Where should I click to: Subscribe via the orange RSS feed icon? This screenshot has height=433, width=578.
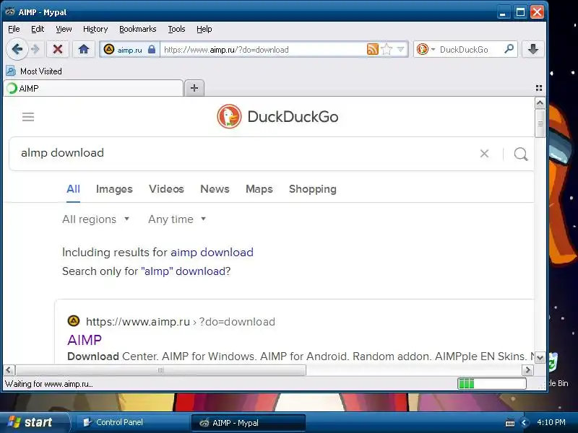point(373,49)
